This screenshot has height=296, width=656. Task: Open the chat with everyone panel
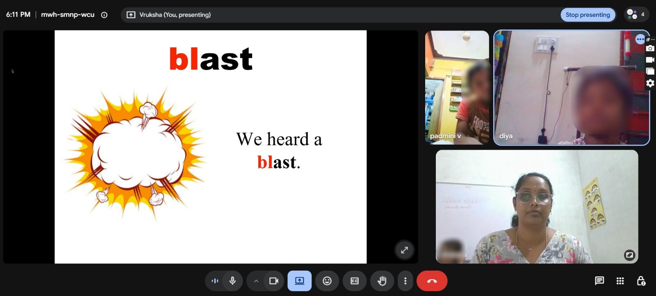(599, 281)
